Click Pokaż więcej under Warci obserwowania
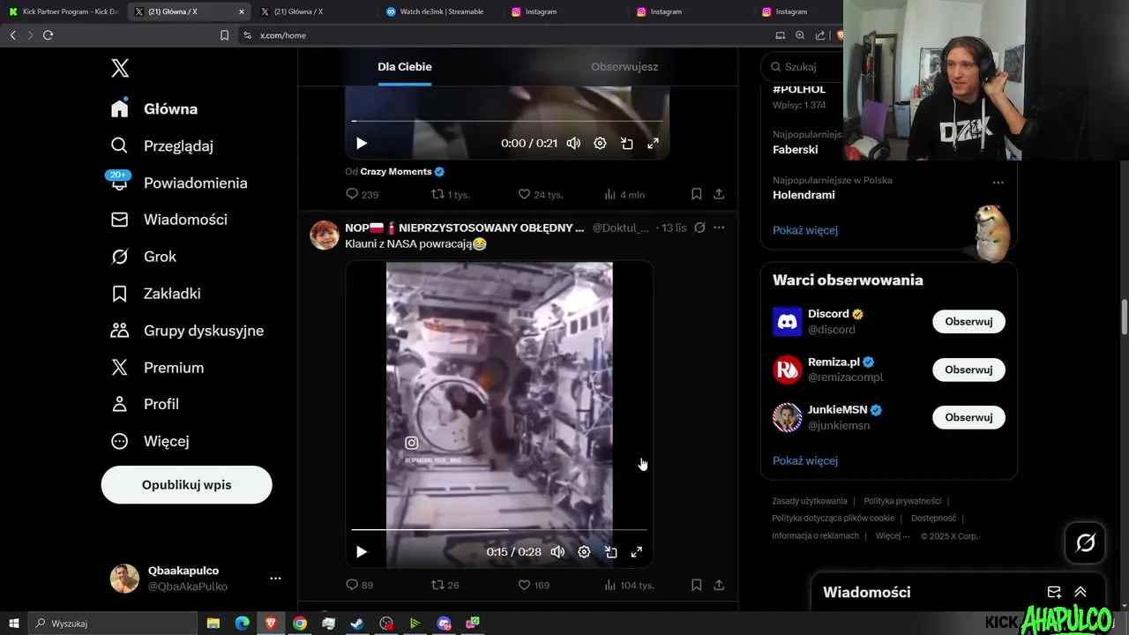Image resolution: width=1129 pixels, height=635 pixels. [805, 460]
